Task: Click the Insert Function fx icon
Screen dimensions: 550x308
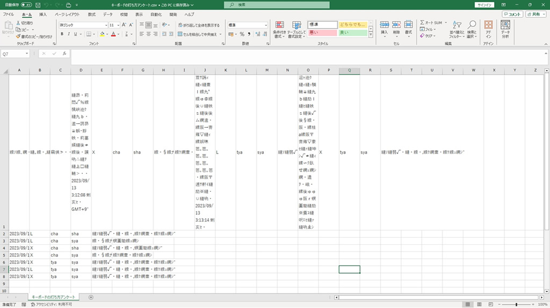Action: pyautogui.click(x=64, y=54)
